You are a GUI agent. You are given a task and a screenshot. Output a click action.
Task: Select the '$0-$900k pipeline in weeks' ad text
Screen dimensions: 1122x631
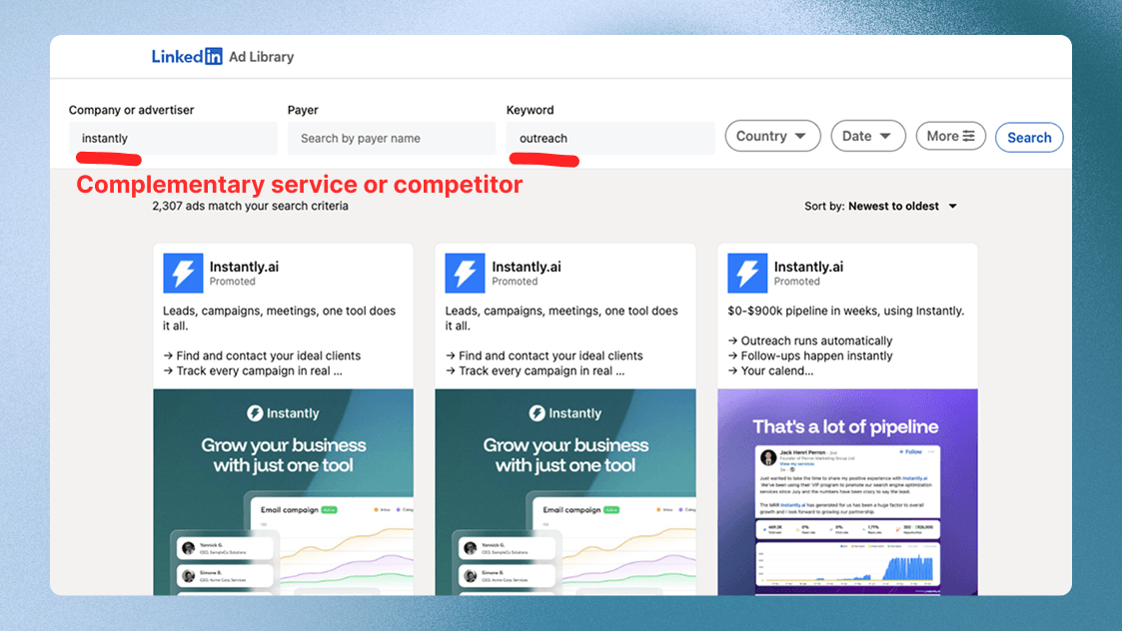click(846, 312)
